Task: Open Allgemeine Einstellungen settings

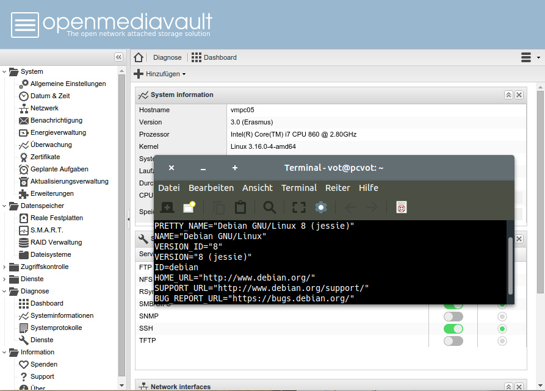Action: pos(68,84)
